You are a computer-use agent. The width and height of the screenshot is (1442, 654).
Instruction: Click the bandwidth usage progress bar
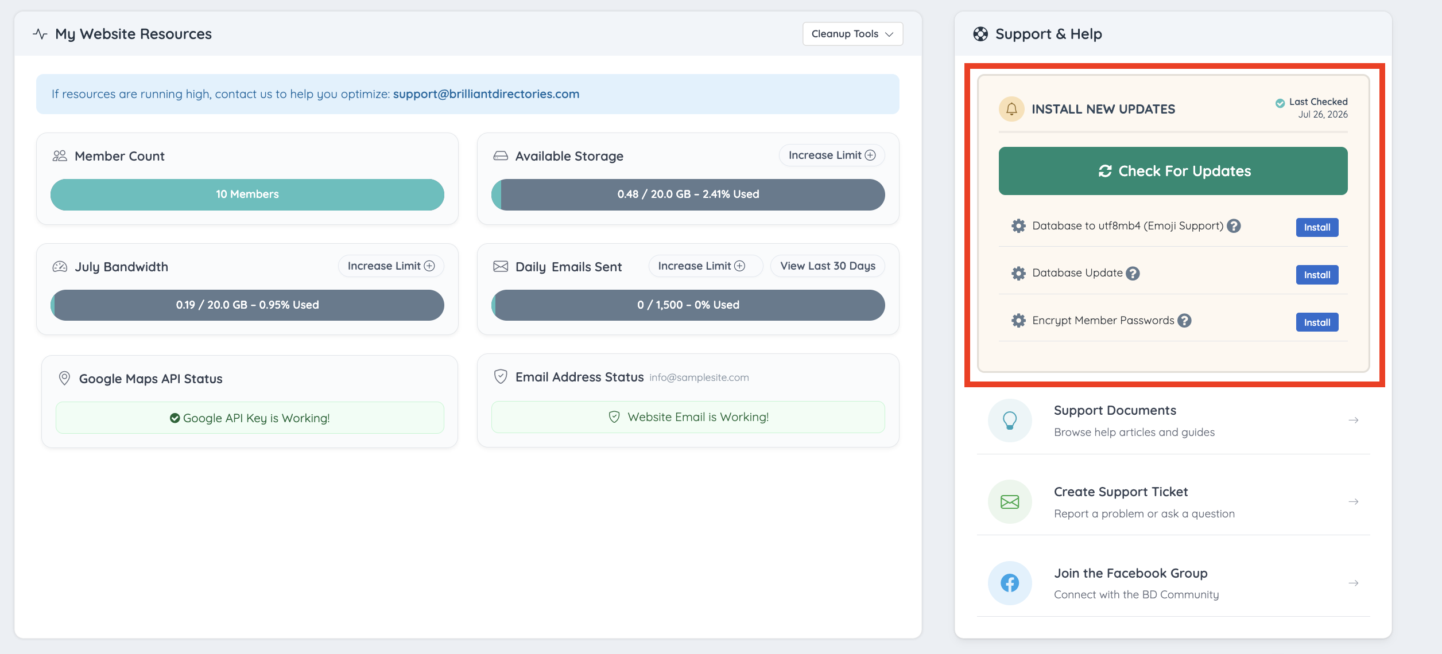[x=247, y=305]
